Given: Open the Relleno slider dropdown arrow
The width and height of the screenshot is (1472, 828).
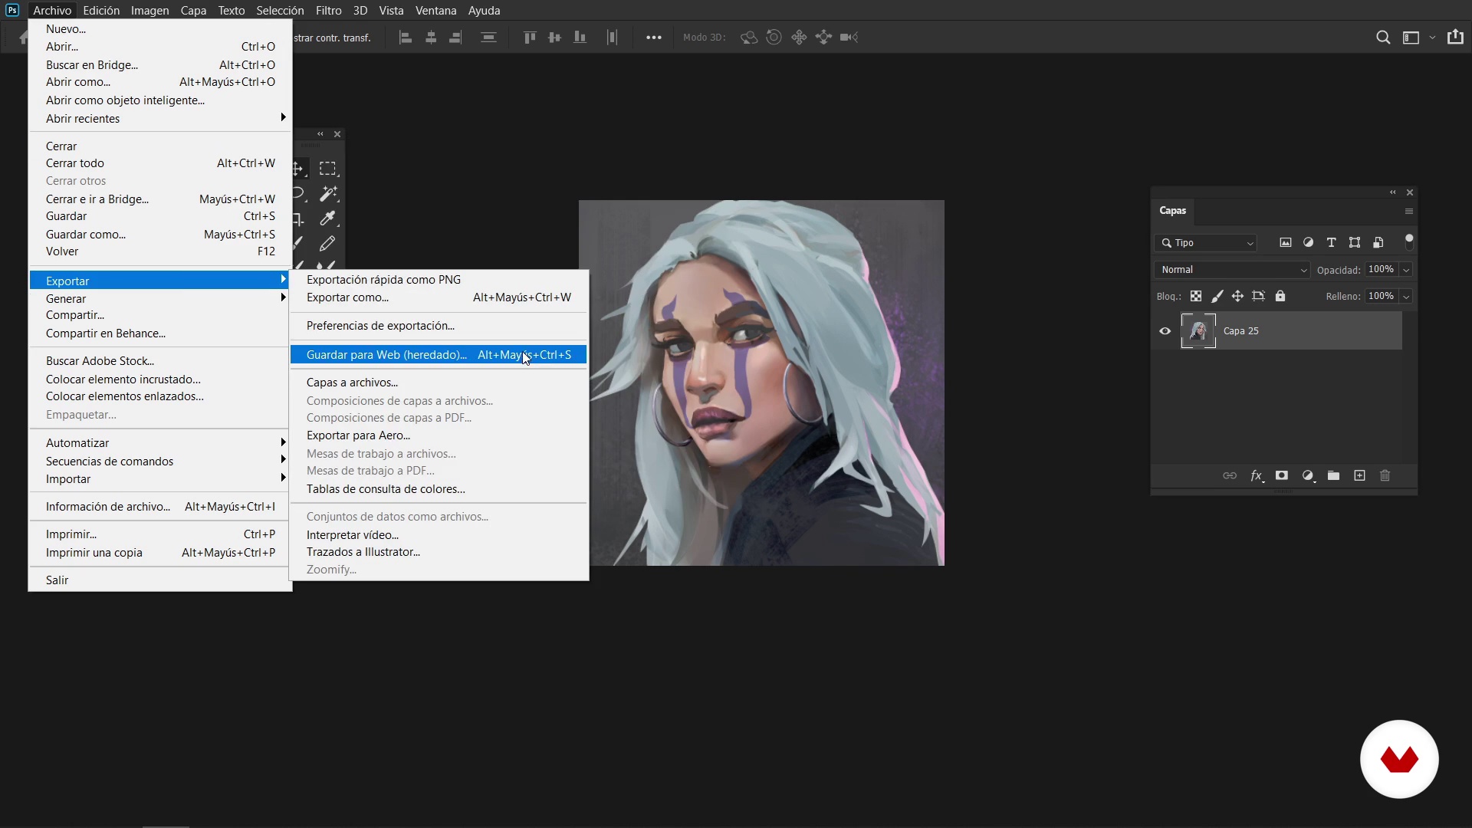Looking at the screenshot, I should (1406, 297).
